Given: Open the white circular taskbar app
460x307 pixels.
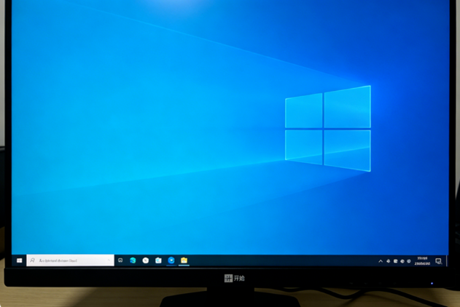Looking at the screenshot, I should [x=146, y=260].
